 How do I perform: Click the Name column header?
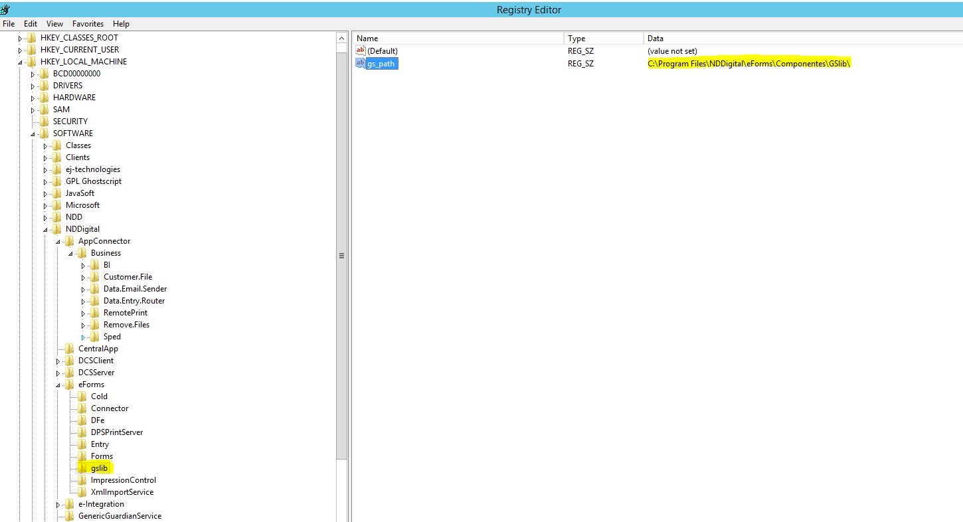(367, 39)
